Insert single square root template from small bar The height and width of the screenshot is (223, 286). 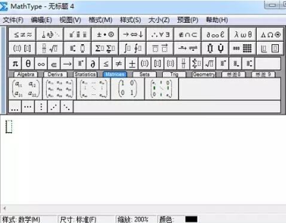tap(209, 64)
